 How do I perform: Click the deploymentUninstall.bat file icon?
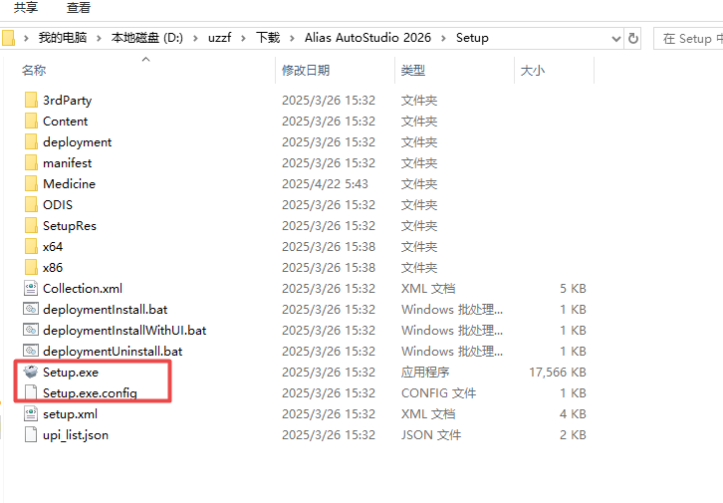(30, 352)
